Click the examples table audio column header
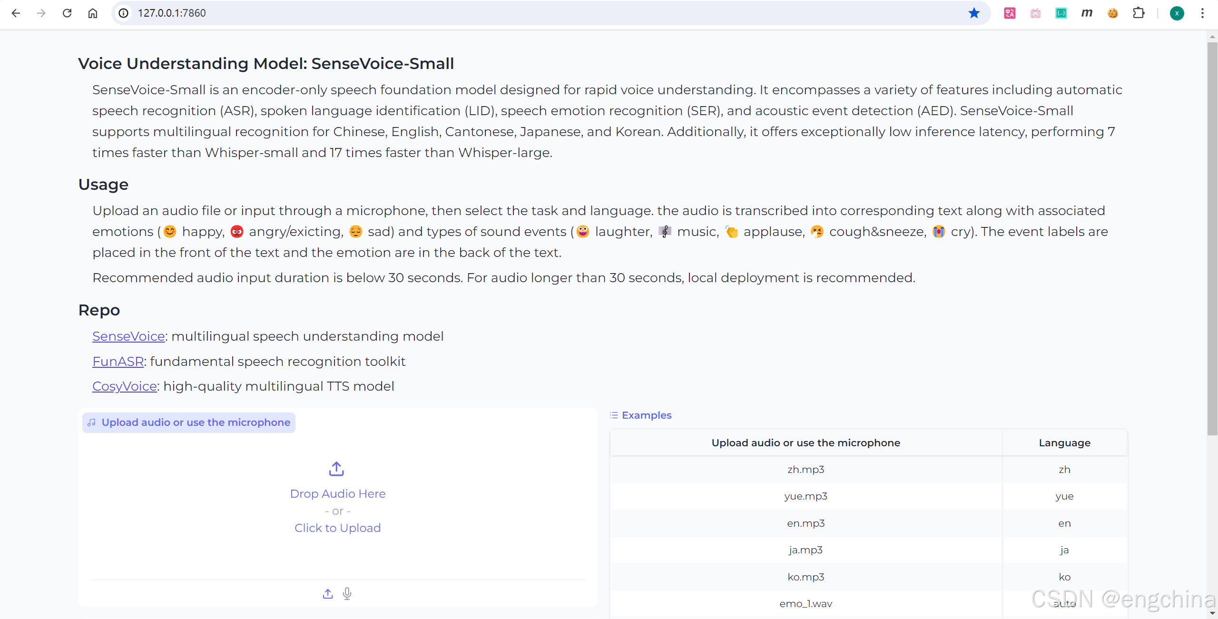This screenshot has height=619, width=1218. tap(806, 443)
